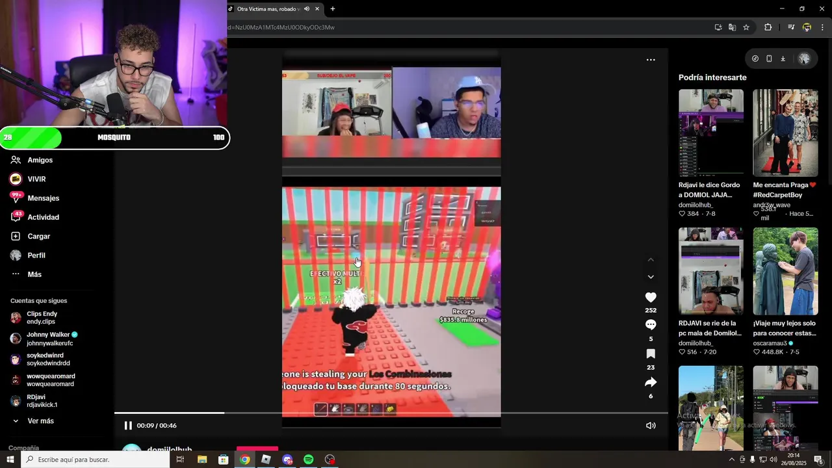Open Chrome media controls icon
This screenshot has width=832, height=468.
(x=791, y=27)
